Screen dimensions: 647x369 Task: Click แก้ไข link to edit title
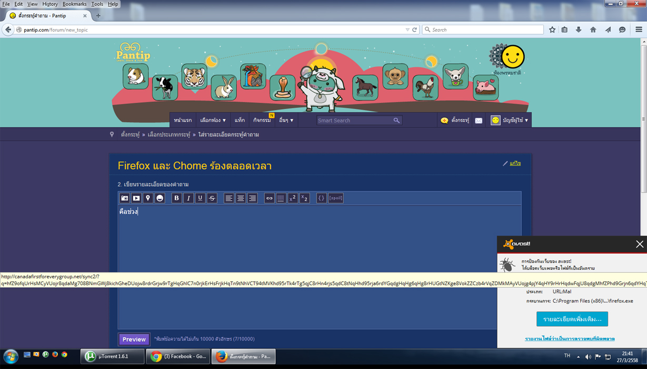click(515, 163)
